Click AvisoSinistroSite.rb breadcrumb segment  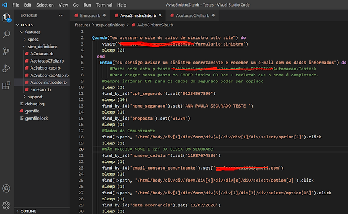155,25
